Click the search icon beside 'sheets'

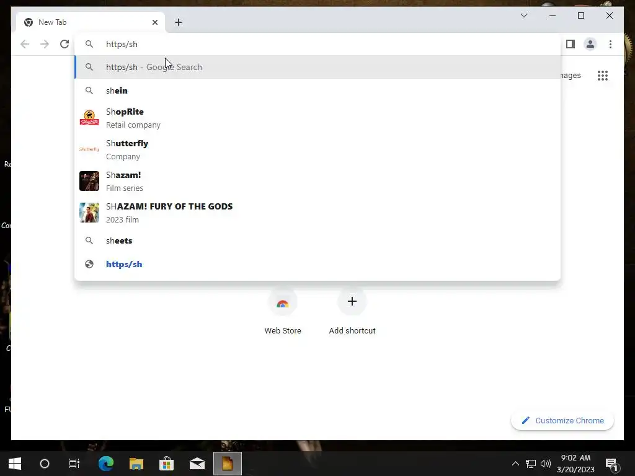pyautogui.click(x=89, y=241)
